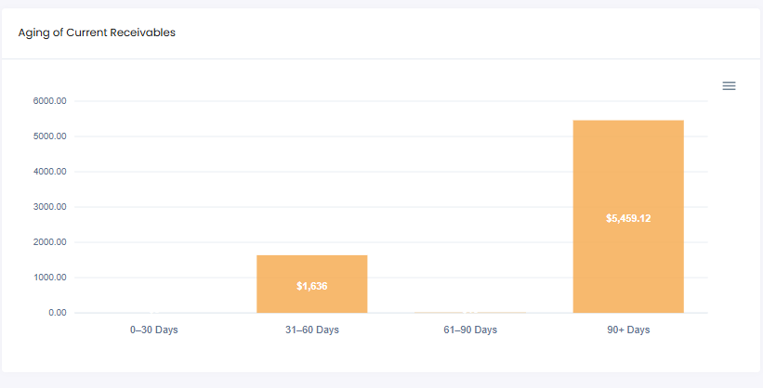This screenshot has width=763, height=388.
Task: Click the 1000.00 y-axis tick label
Action: [x=49, y=278]
